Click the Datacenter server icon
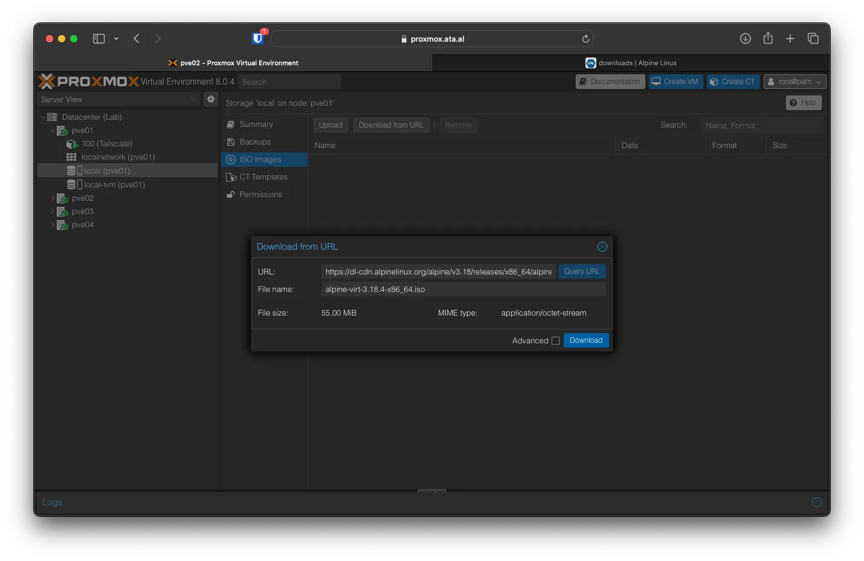Viewport: 864px width, 561px height. click(x=53, y=117)
